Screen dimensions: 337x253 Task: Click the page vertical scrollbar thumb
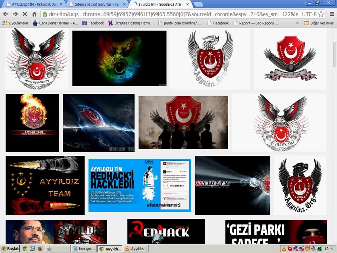click(x=335, y=54)
